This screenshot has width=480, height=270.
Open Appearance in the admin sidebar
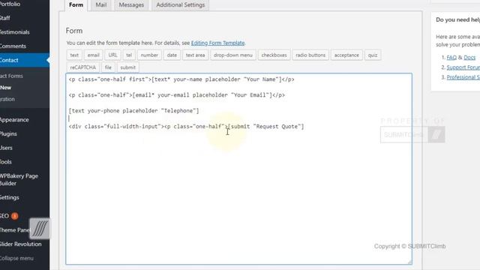[14, 120]
